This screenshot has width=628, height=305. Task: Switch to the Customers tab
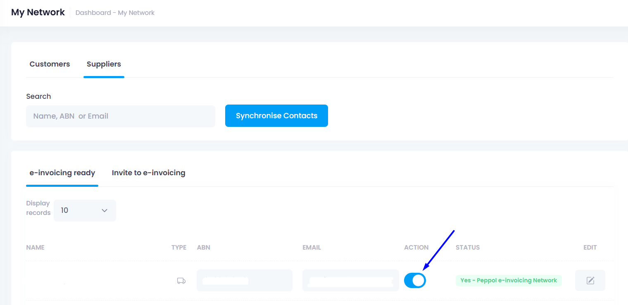[50, 64]
